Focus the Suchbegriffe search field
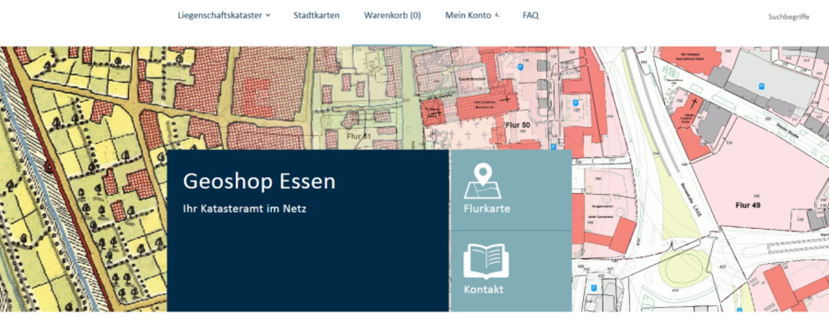Screen dimensions: 829x330 [x=789, y=17]
